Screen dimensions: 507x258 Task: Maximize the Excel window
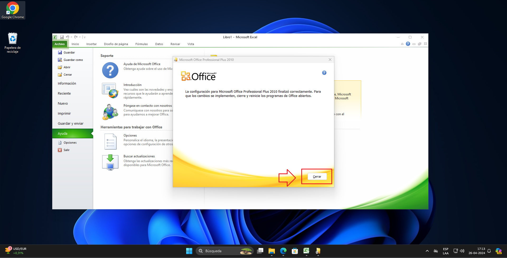coord(410,37)
